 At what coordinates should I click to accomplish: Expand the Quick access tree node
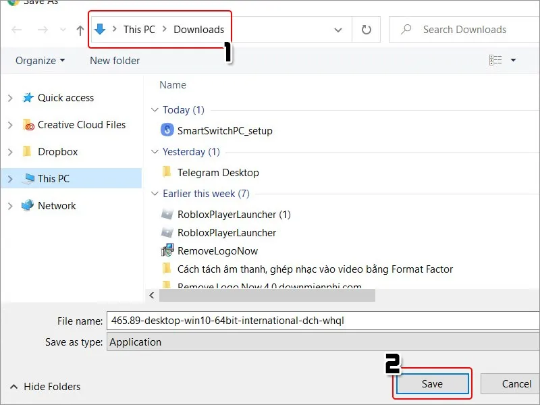(10, 98)
